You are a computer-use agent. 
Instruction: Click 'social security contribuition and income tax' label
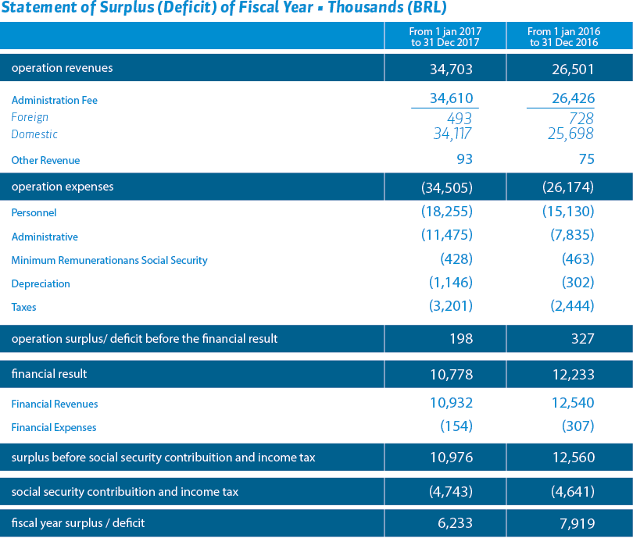coord(125,492)
